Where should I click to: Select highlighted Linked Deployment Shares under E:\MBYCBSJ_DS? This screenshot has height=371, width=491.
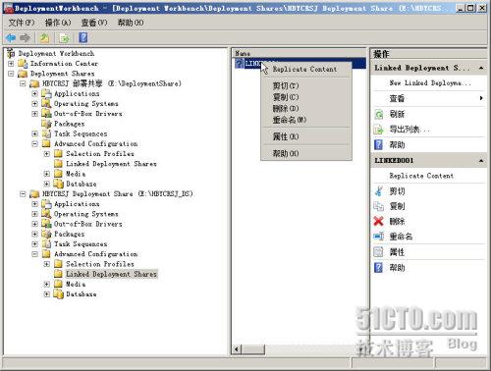pyautogui.click(x=111, y=274)
